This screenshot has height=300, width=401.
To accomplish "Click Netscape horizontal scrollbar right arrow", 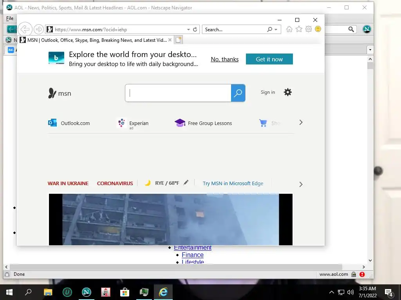I will [364, 267].
